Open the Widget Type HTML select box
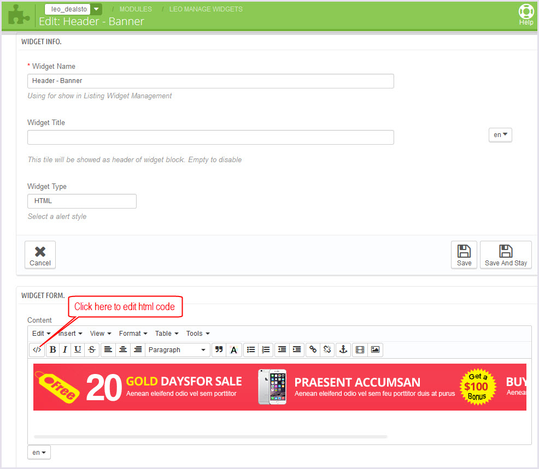 click(82, 201)
